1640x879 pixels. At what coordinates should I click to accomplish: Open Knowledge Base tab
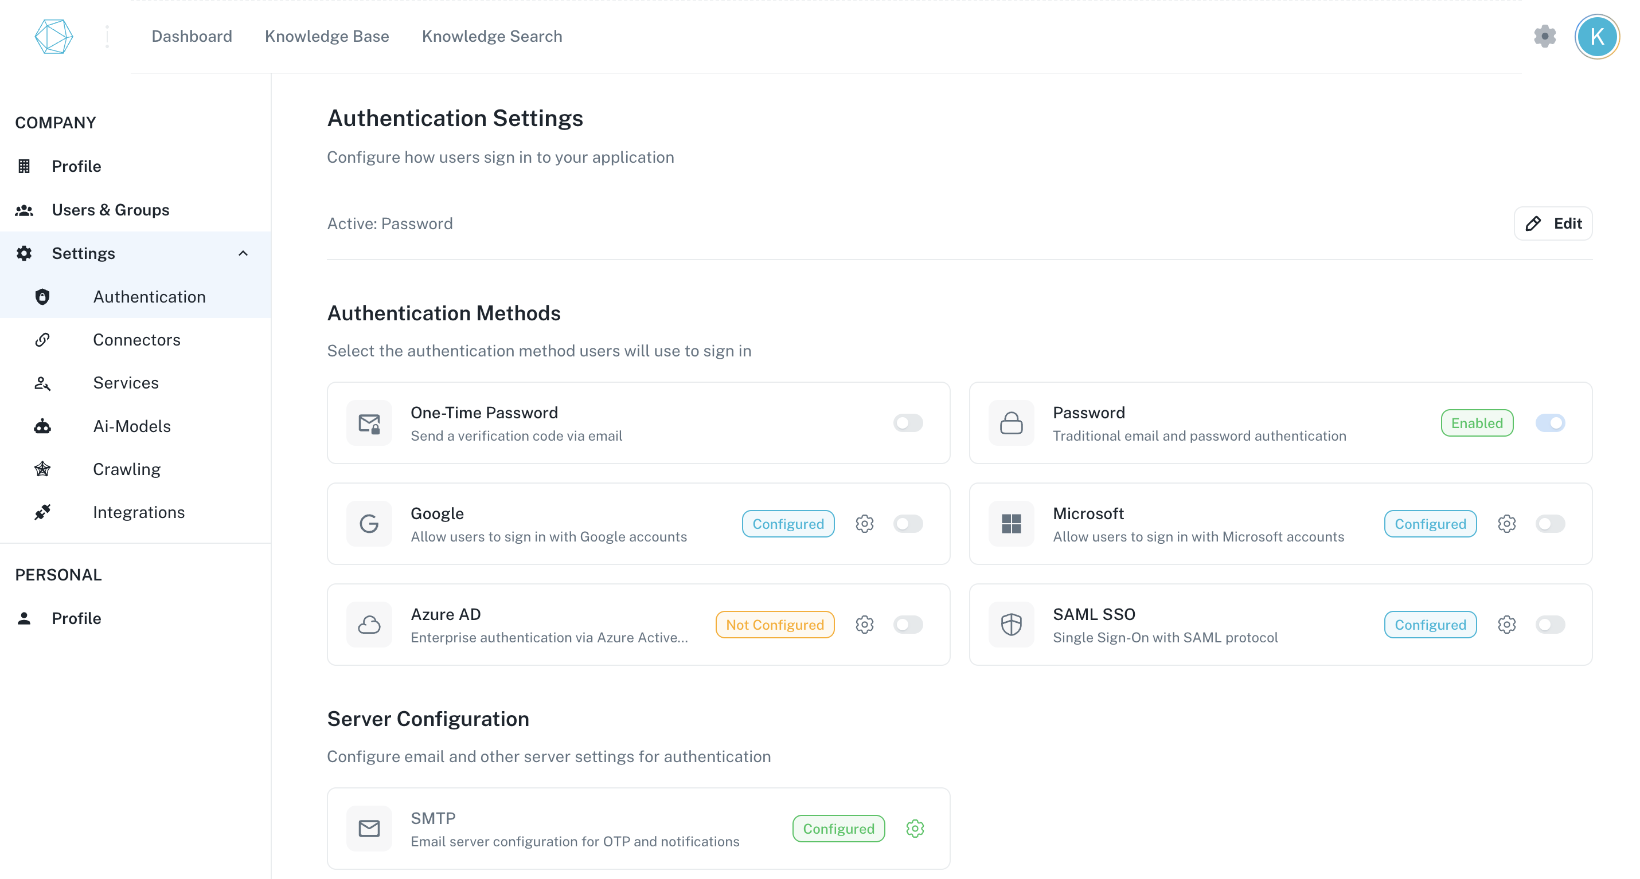pyautogui.click(x=327, y=36)
